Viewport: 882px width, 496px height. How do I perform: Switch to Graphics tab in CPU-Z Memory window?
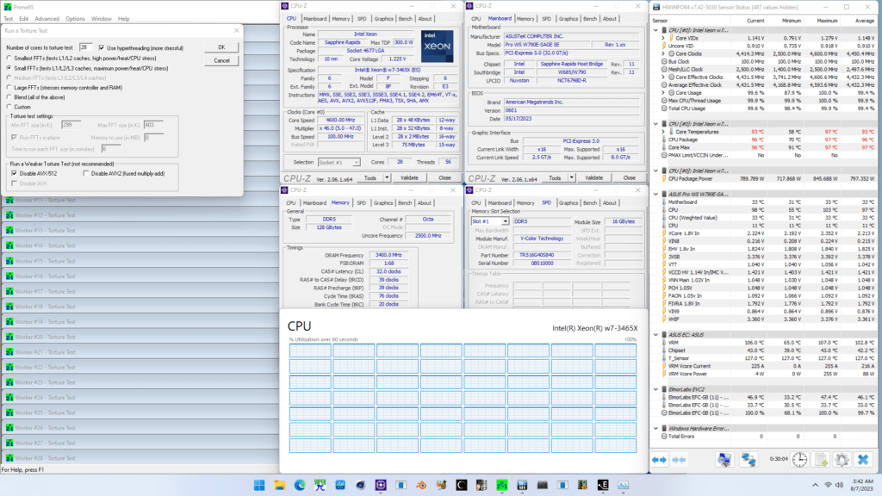383,203
